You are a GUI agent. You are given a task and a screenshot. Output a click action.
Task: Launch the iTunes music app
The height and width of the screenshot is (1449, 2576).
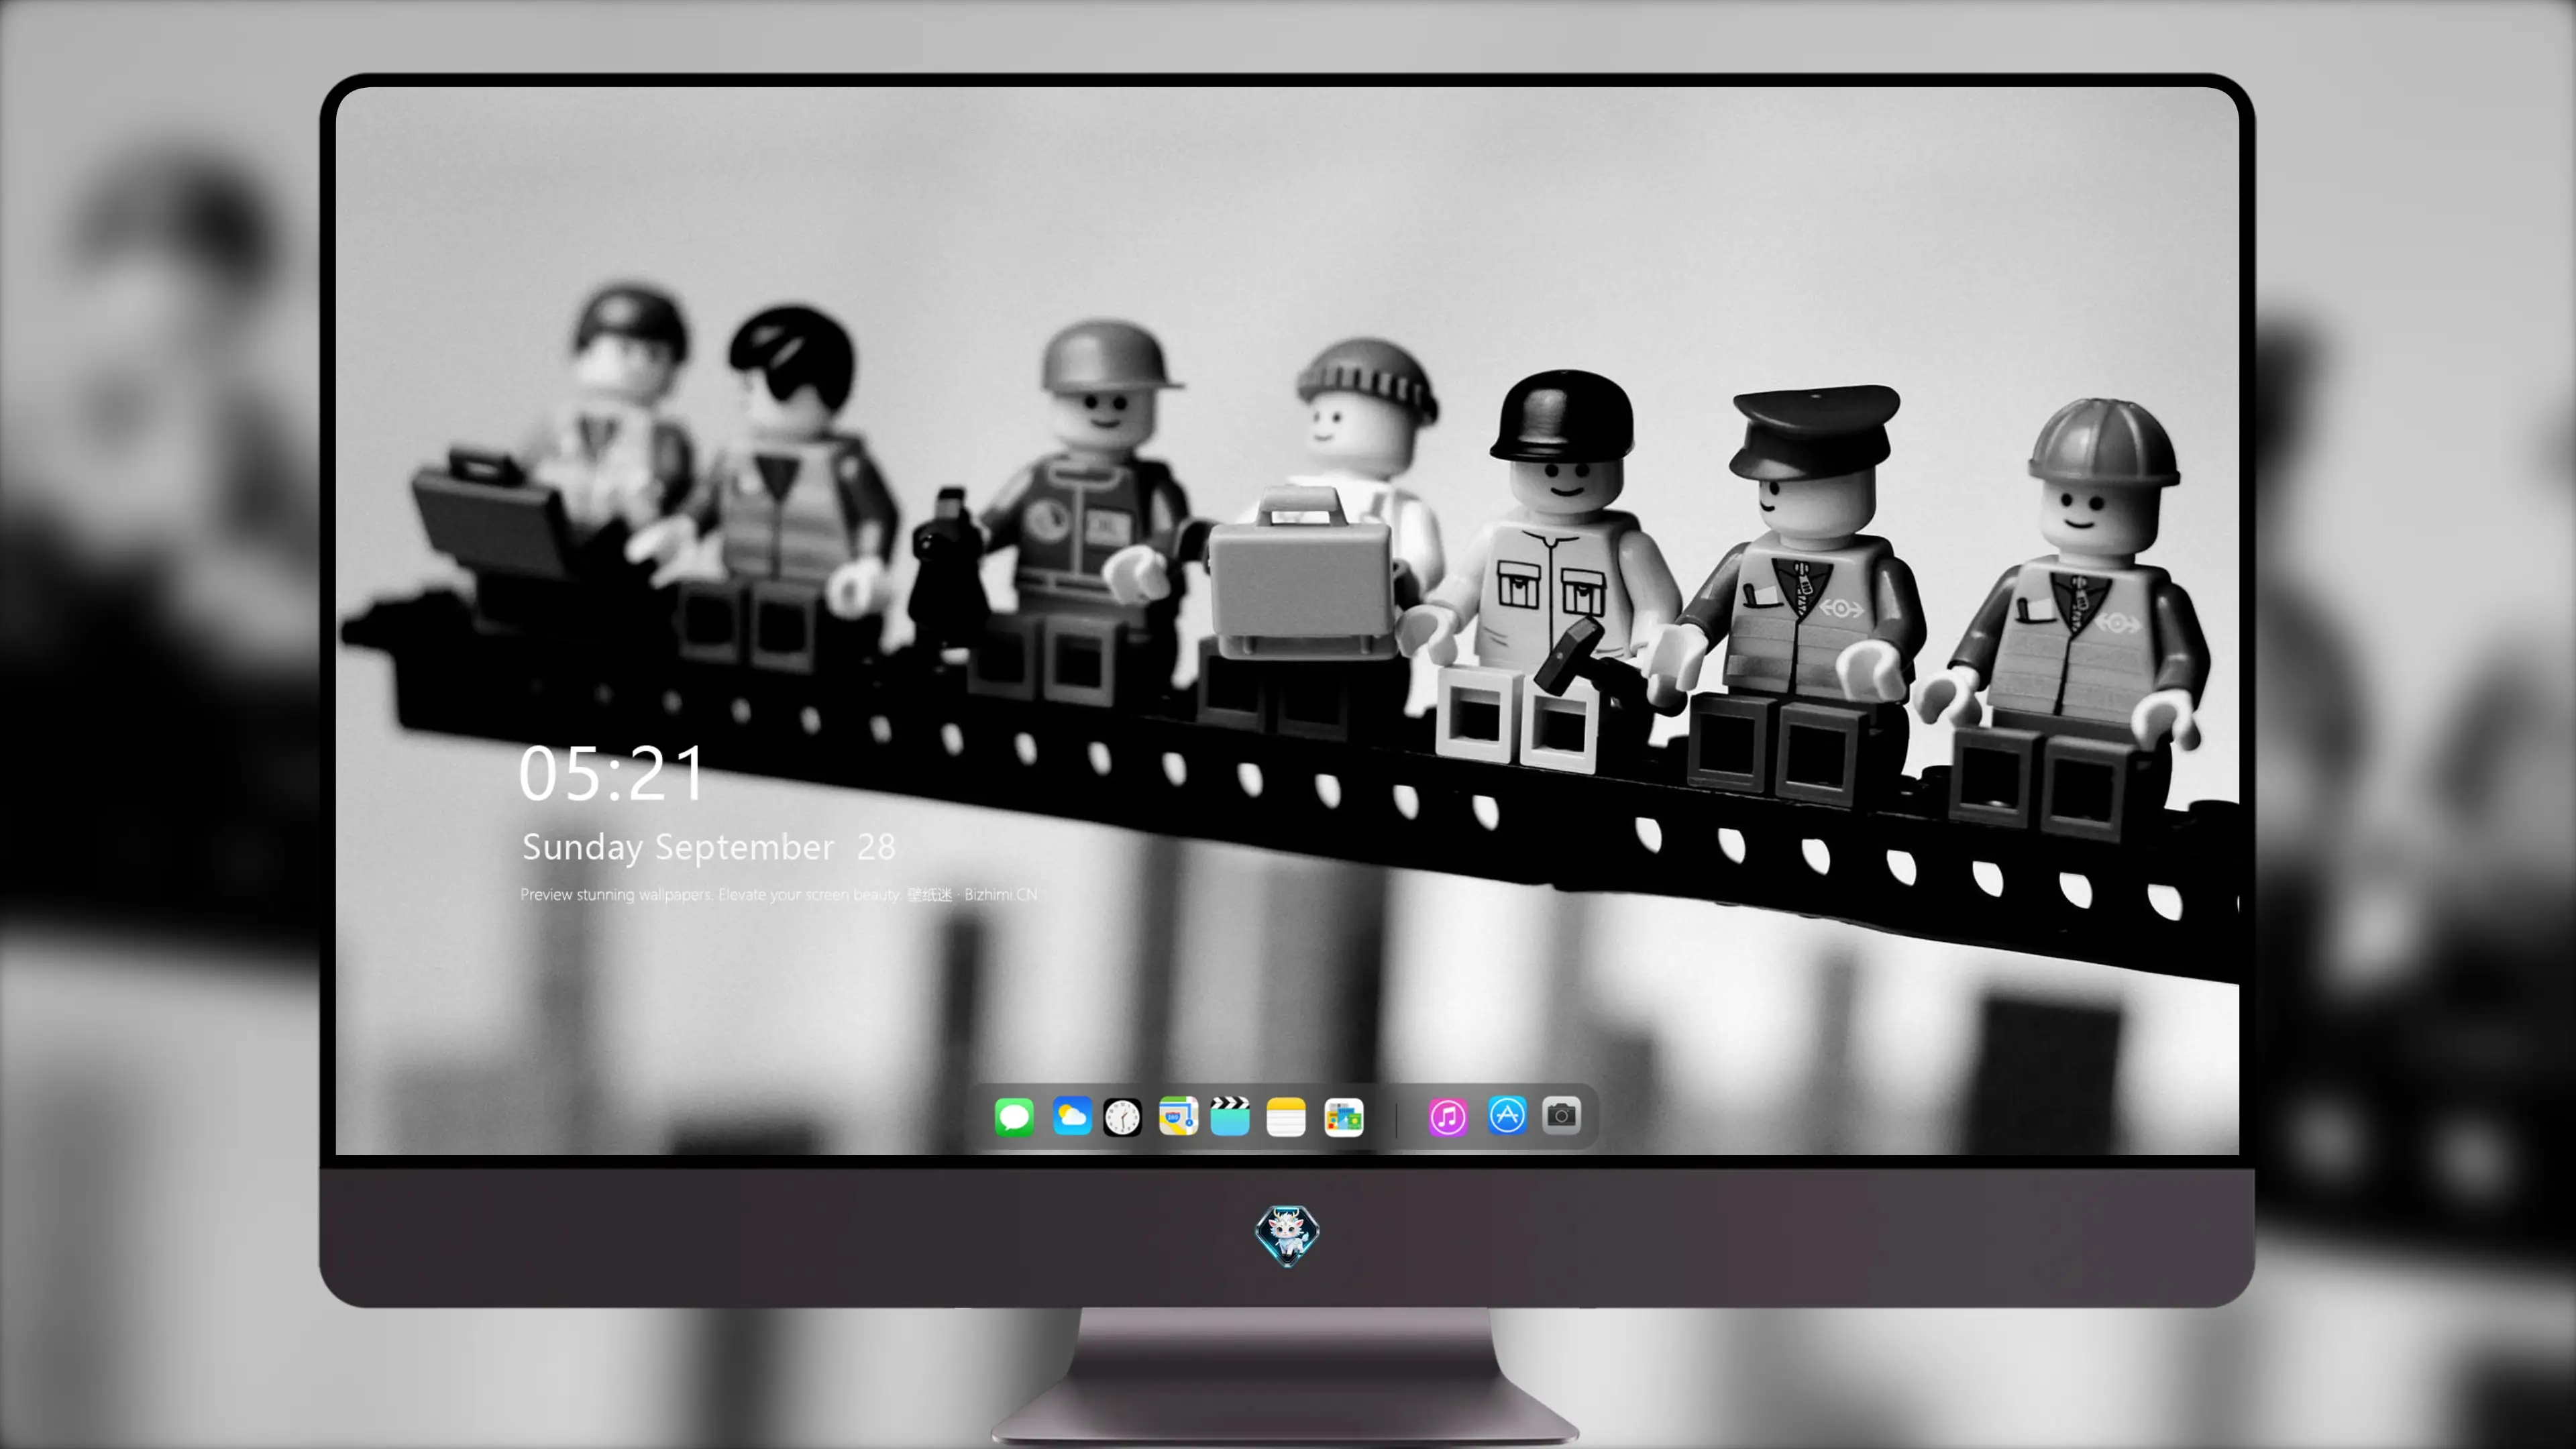click(x=1448, y=1116)
